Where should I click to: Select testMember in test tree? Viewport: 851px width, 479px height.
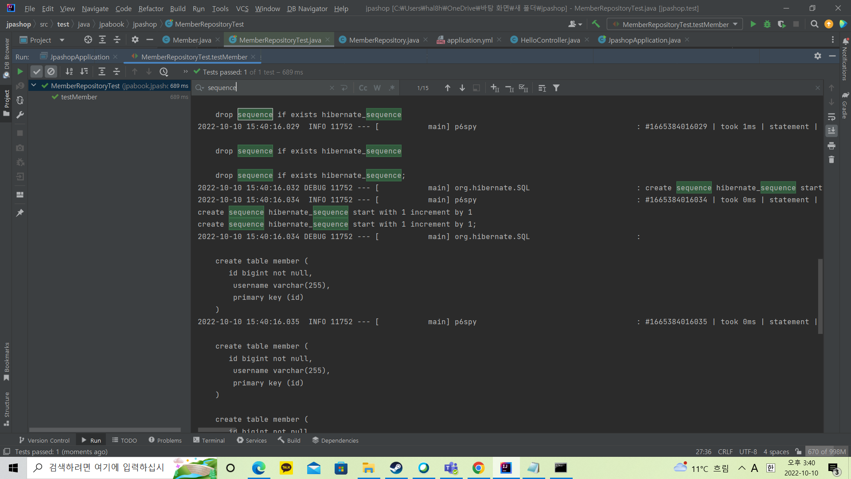(x=79, y=97)
